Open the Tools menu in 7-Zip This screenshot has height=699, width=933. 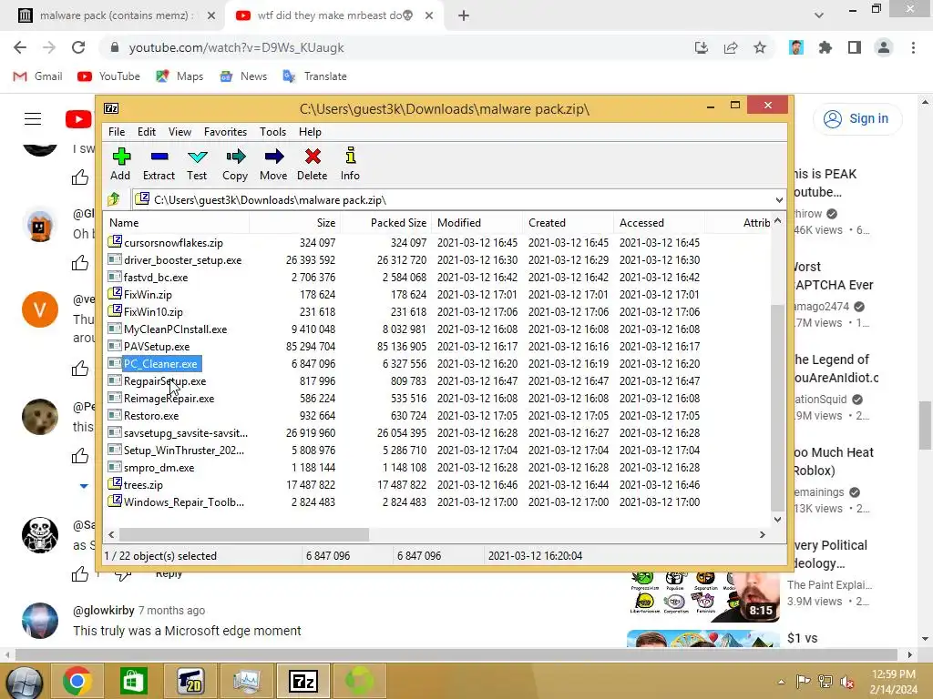coord(273,132)
